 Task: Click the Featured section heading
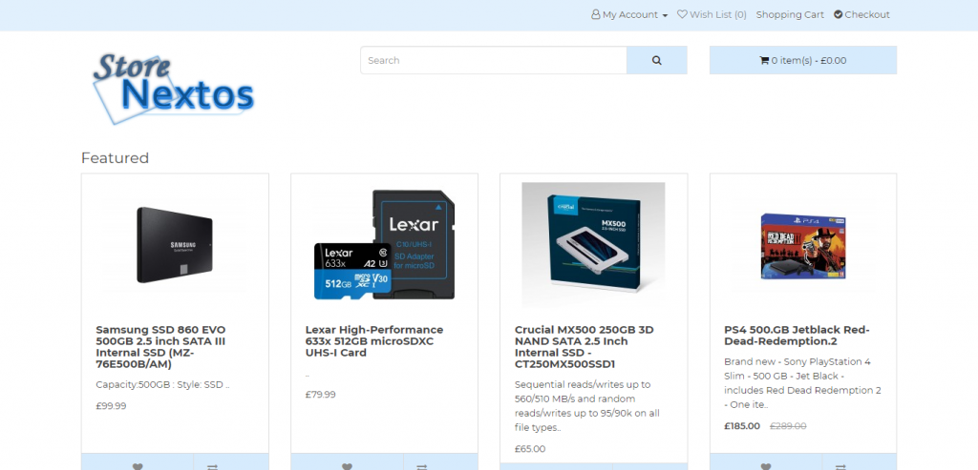coord(116,158)
